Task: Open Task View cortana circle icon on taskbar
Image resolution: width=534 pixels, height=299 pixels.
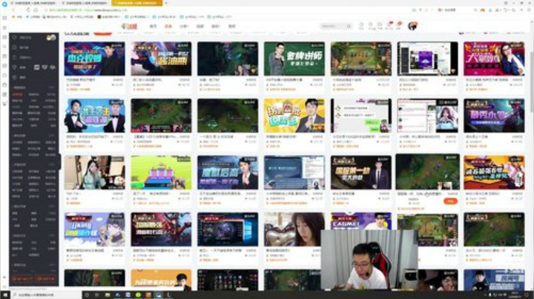Action: point(88,295)
